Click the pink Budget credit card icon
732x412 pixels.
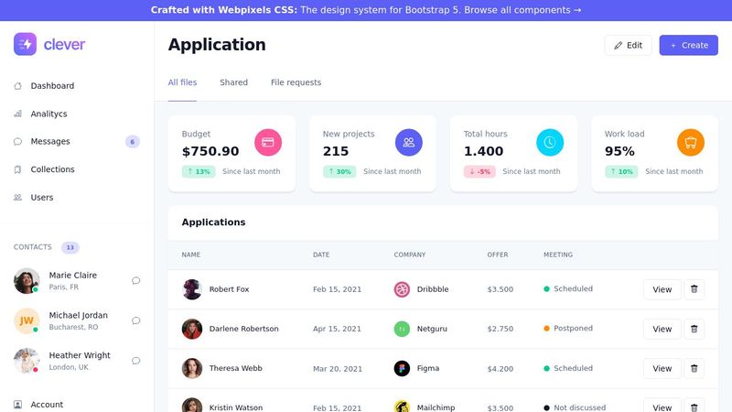click(268, 142)
